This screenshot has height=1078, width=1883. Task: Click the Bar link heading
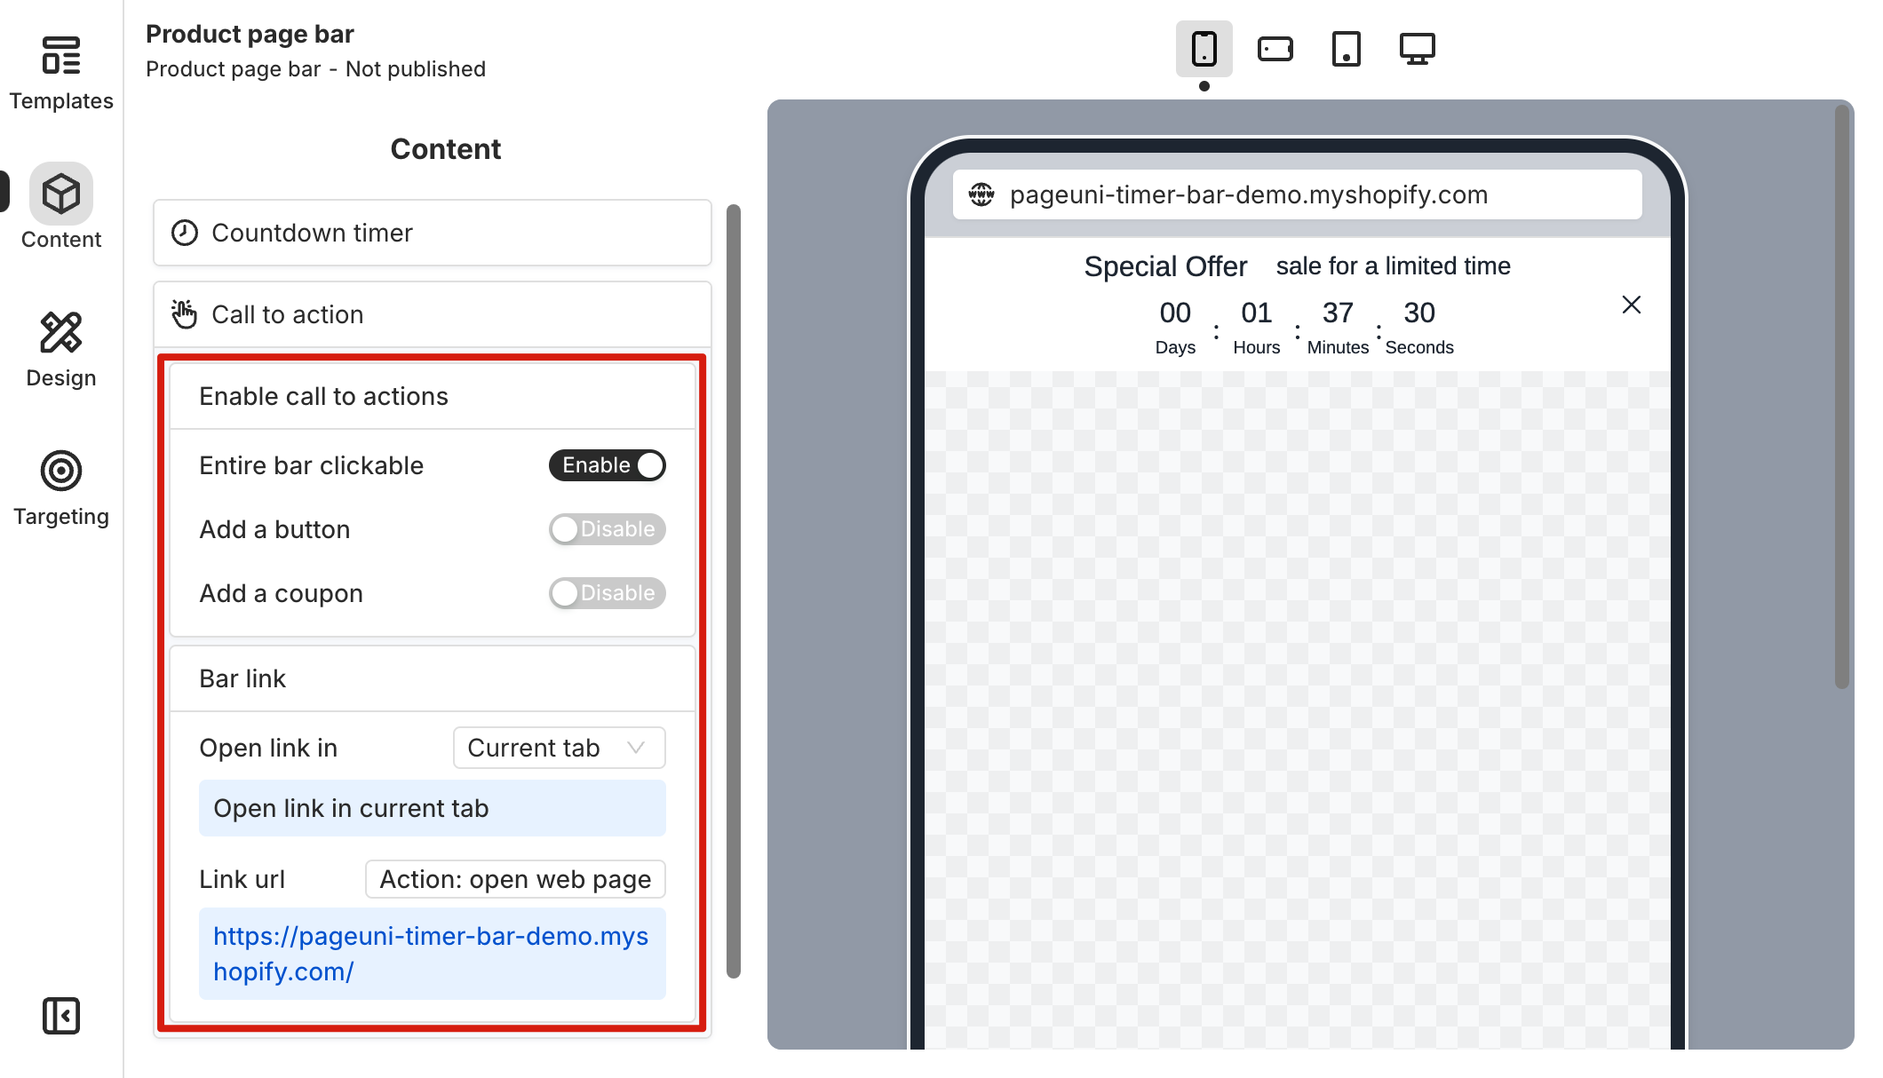pos(242,678)
